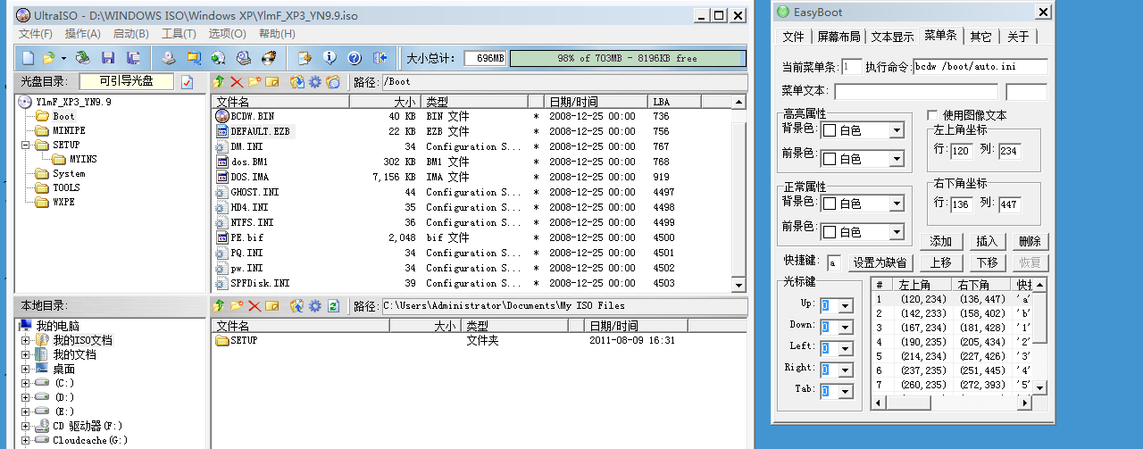Expand 我的ISO文档 in local tree
The height and width of the screenshot is (449, 1143).
pos(26,340)
